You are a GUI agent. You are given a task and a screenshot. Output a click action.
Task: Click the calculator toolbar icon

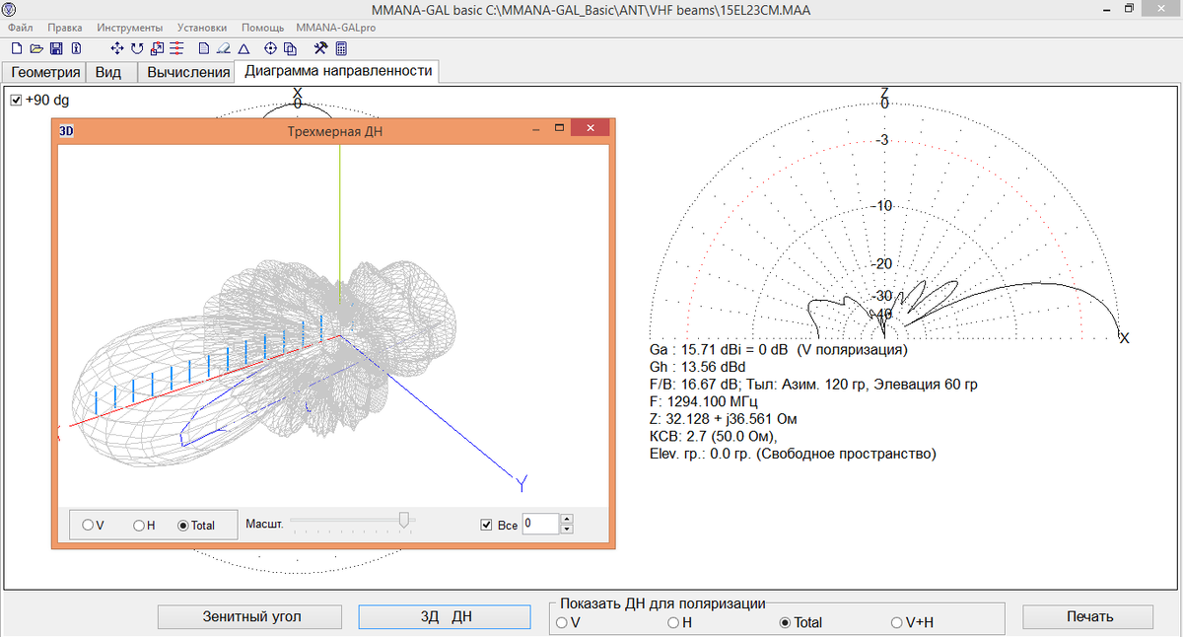click(x=341, y=48)
